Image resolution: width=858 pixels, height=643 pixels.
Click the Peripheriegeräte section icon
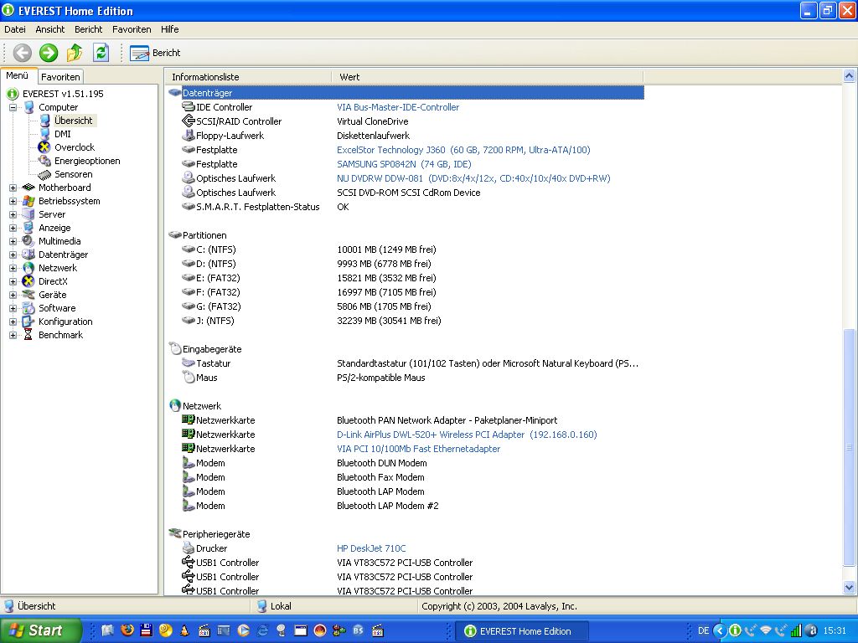pyautogui.click(x=175, y=533)
